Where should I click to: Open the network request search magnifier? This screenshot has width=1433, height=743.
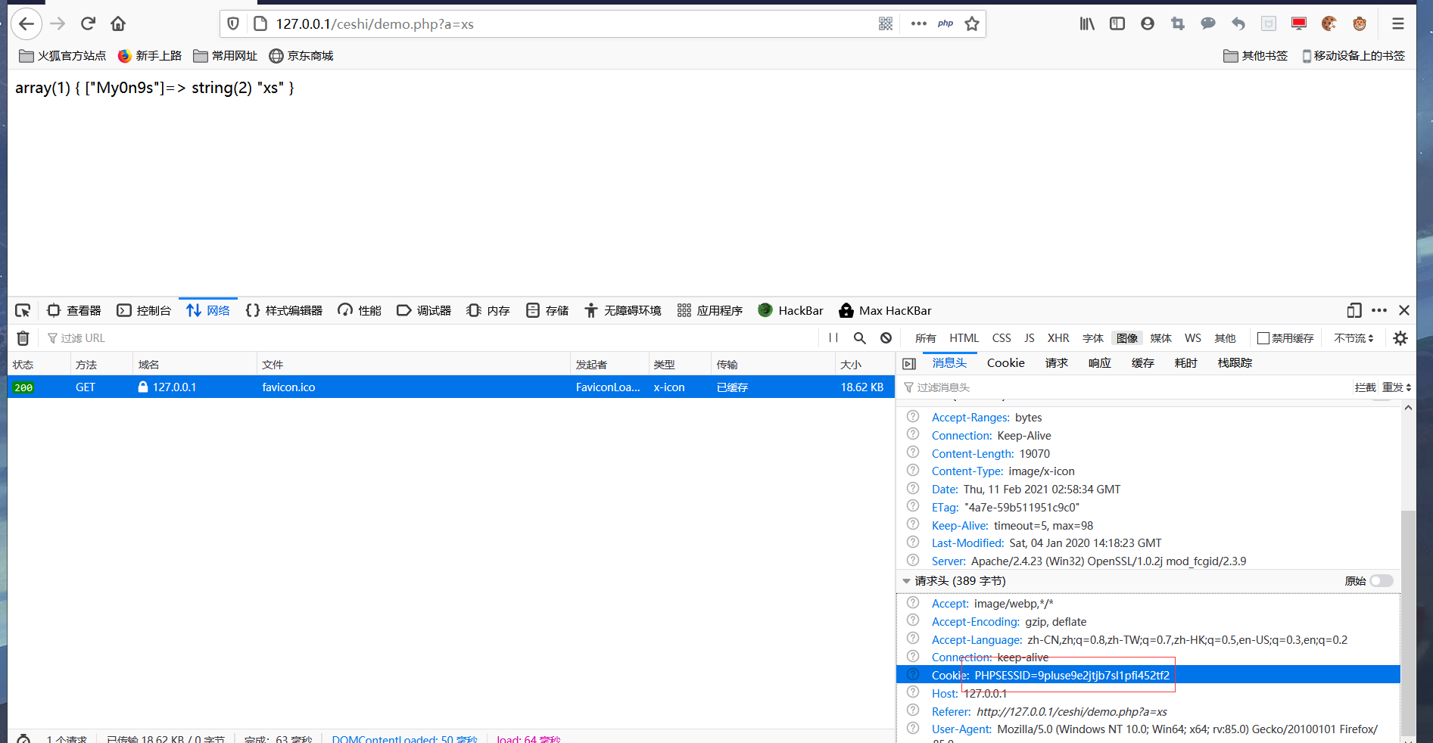point(860,338)
